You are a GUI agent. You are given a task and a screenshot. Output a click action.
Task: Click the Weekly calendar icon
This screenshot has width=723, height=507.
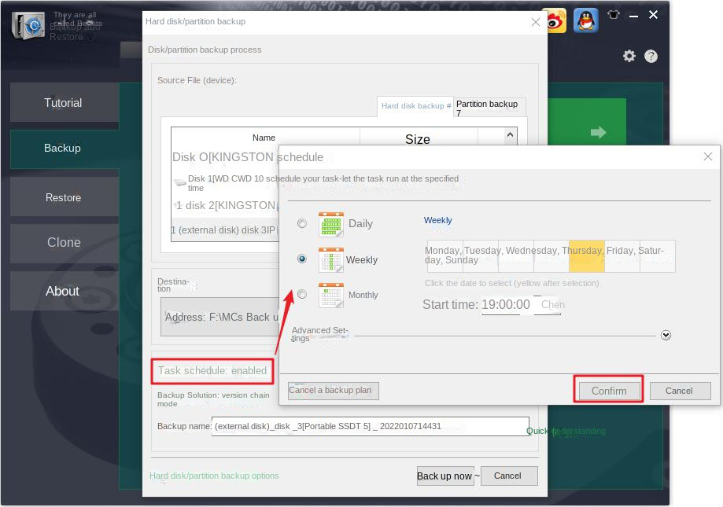331,259
